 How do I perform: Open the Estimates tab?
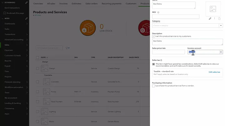(76, 3)
